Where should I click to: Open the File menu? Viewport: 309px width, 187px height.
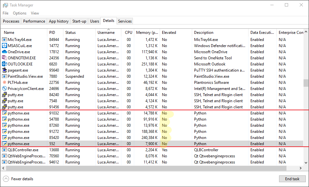(x=5, y=13)
